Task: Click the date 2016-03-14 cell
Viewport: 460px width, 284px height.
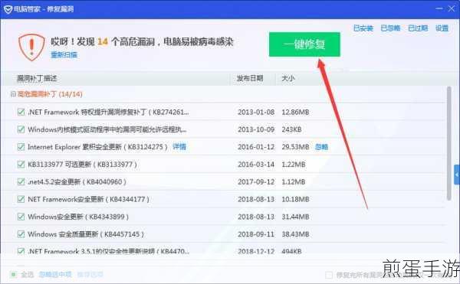Action: (x=256, y=165)
